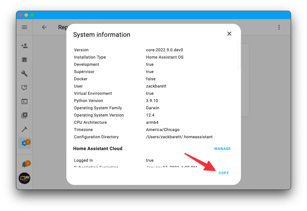Click the Configuration Directory path value
Screen dimensions: 307x211
click(x=179, y=137)
